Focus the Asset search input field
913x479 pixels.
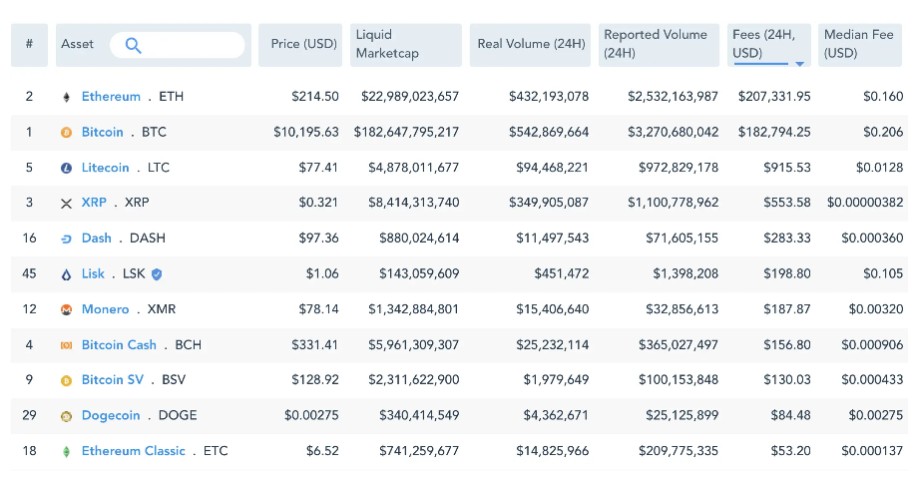177,45
